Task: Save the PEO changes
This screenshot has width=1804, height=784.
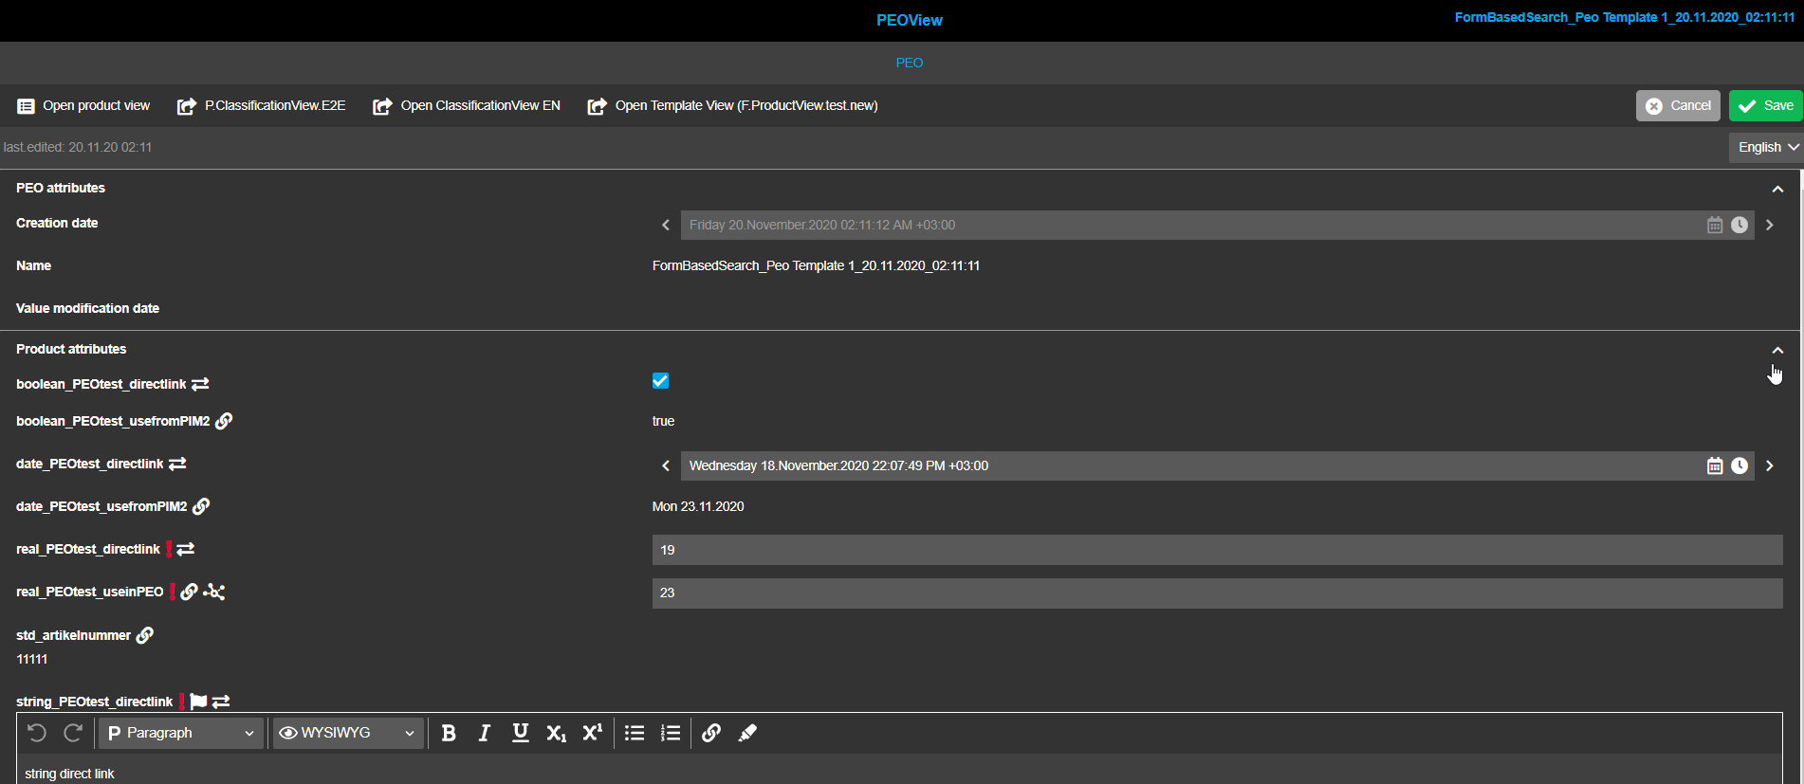Action: click(1765, 105)
